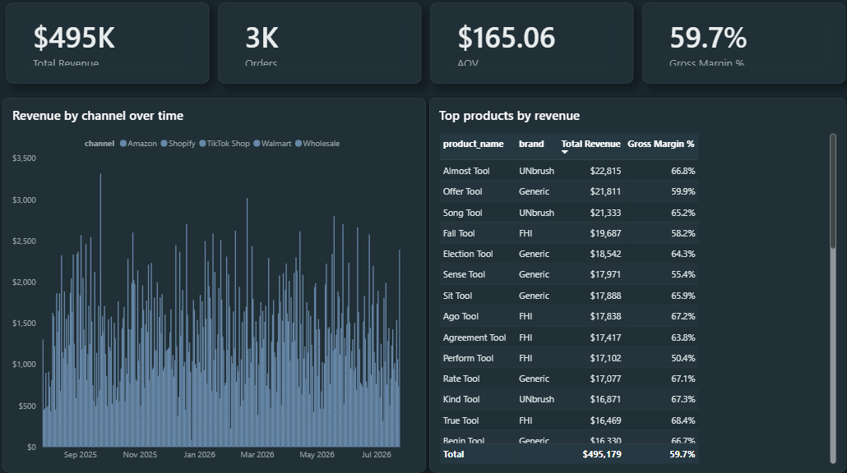Select the TikTok Shop legend label
The height and width of the screenshot is (473, 847).
228,144
